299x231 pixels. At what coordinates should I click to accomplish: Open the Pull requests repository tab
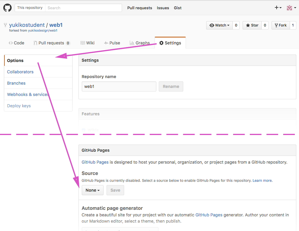coord(51,43)
